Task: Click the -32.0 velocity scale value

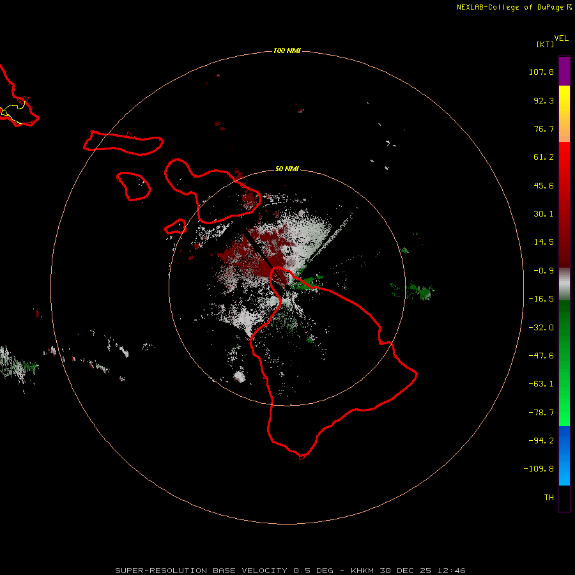Action: (541, 328)
